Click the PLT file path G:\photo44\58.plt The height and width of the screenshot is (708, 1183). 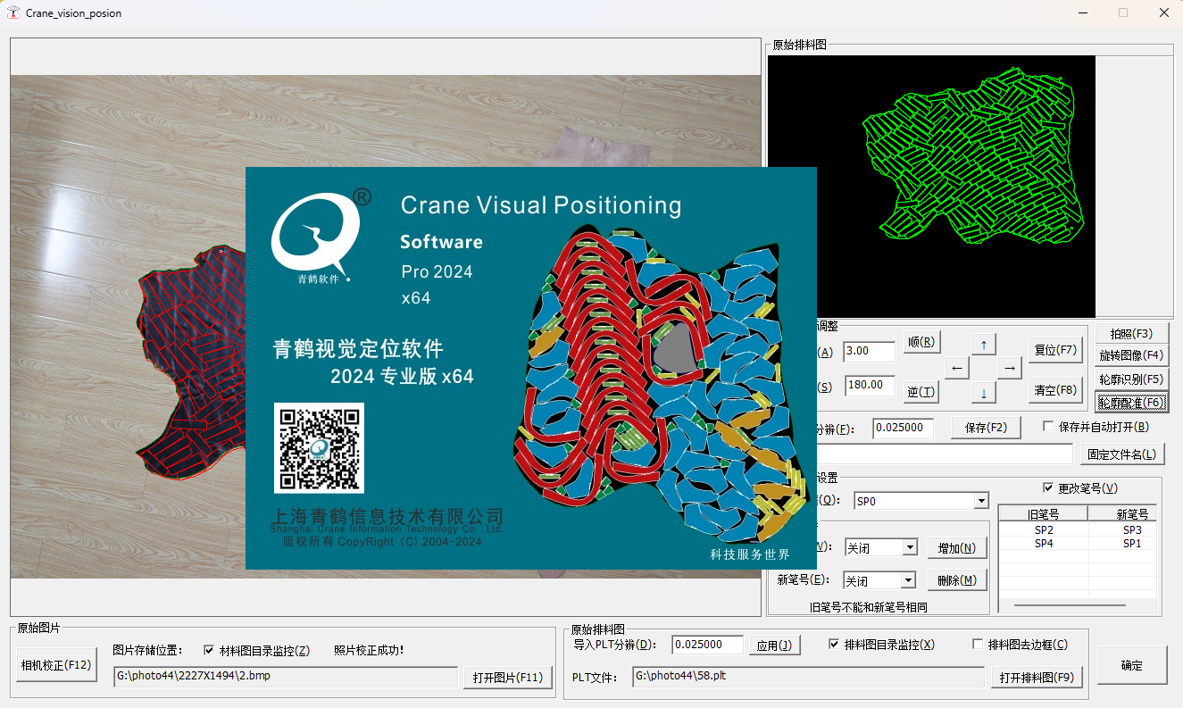click(x=808, y=677)
